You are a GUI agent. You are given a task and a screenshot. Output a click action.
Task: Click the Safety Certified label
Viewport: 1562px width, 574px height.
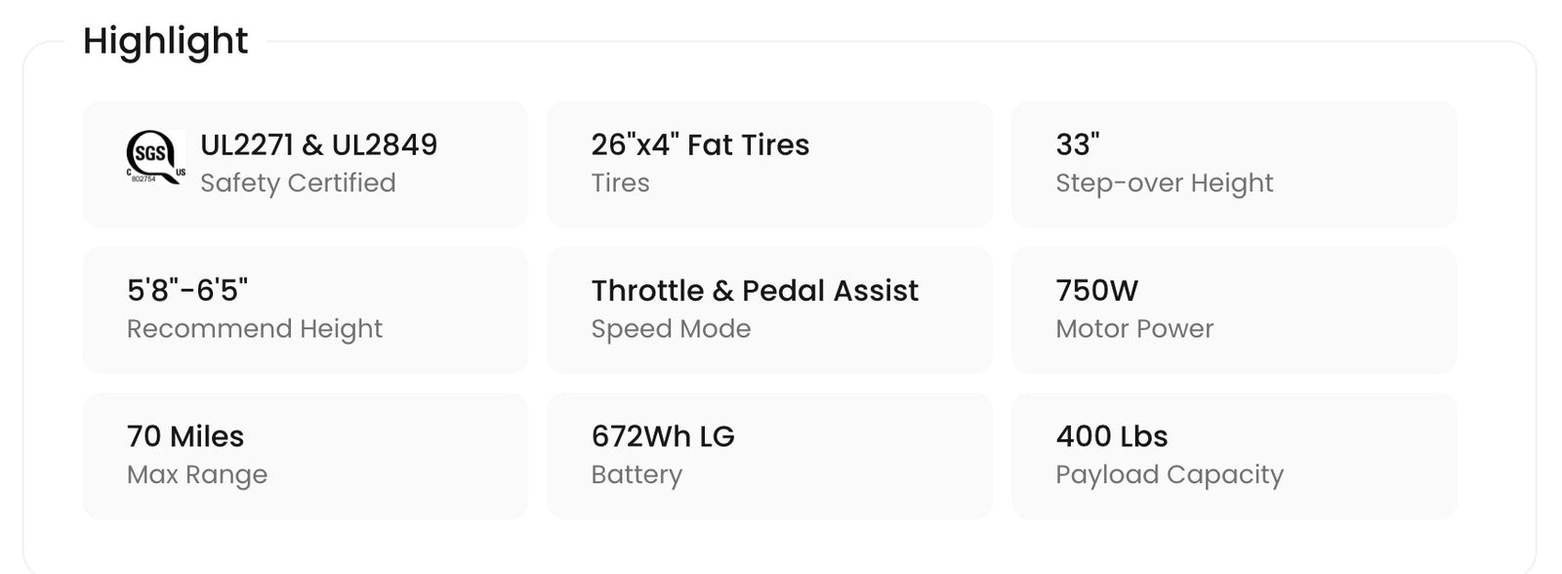pos(298,183)
